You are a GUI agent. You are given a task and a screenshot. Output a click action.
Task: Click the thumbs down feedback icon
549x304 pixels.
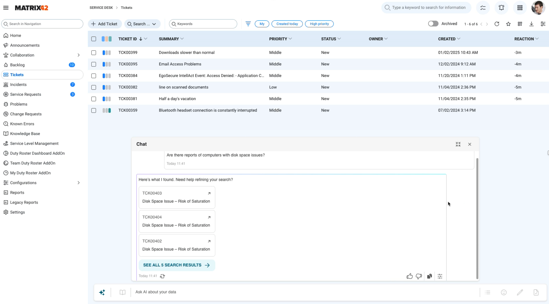(x=419, y=276)
